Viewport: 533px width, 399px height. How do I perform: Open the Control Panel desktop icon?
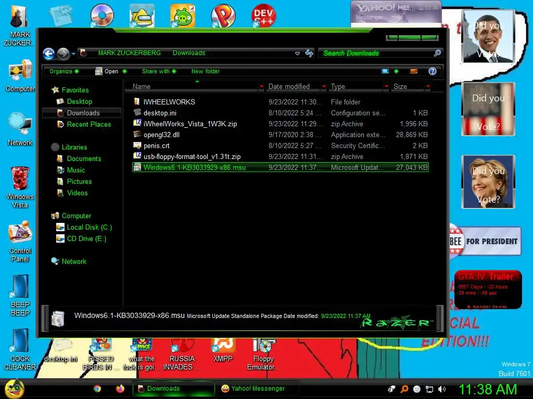[20, 242]
